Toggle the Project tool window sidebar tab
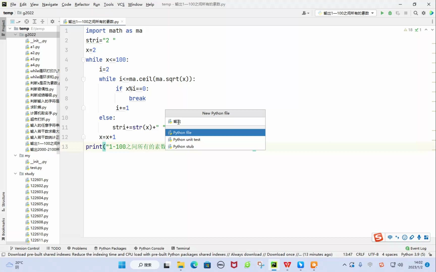Image resolution: width=436 pixels, height=272 pixels. (x=3, y=26)
